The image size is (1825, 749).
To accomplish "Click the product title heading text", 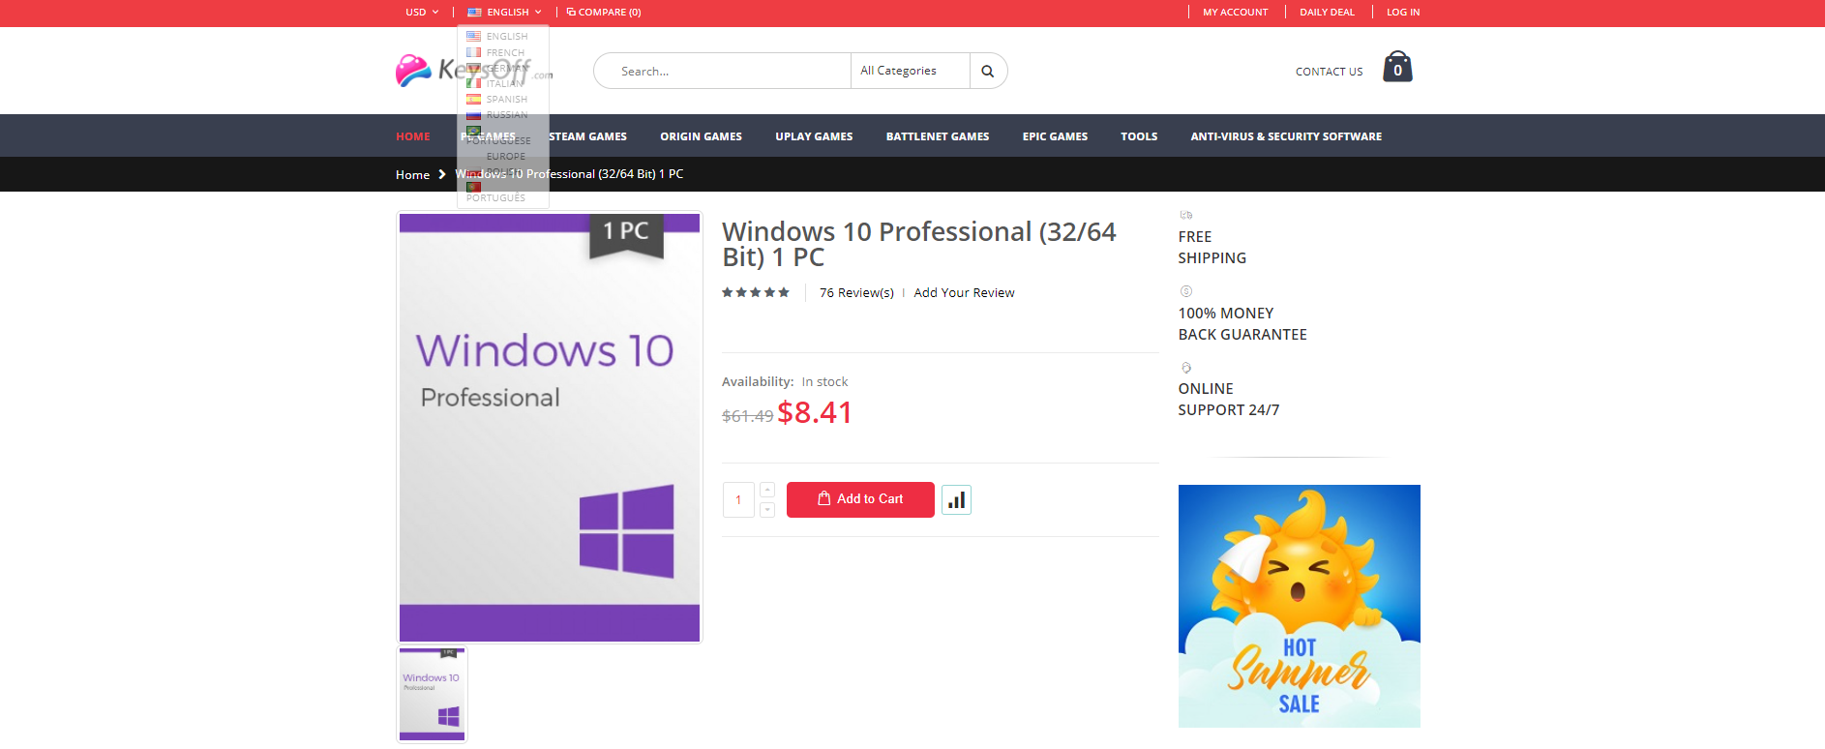I will tap(918, 245).
